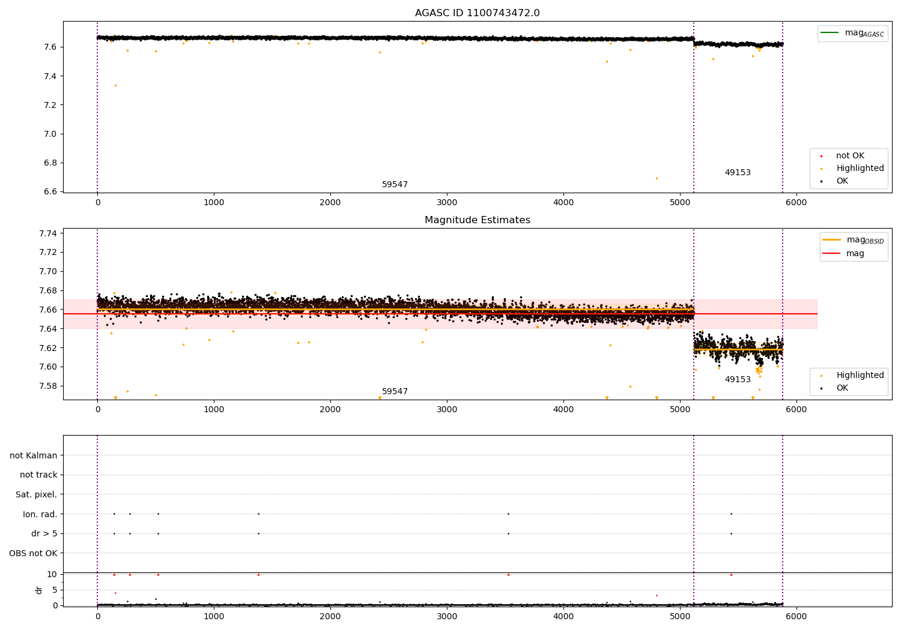Click the '7.70' y-tick in Magnitude Estimates plot
Screen dimensions: 901x630
point(48,271)
